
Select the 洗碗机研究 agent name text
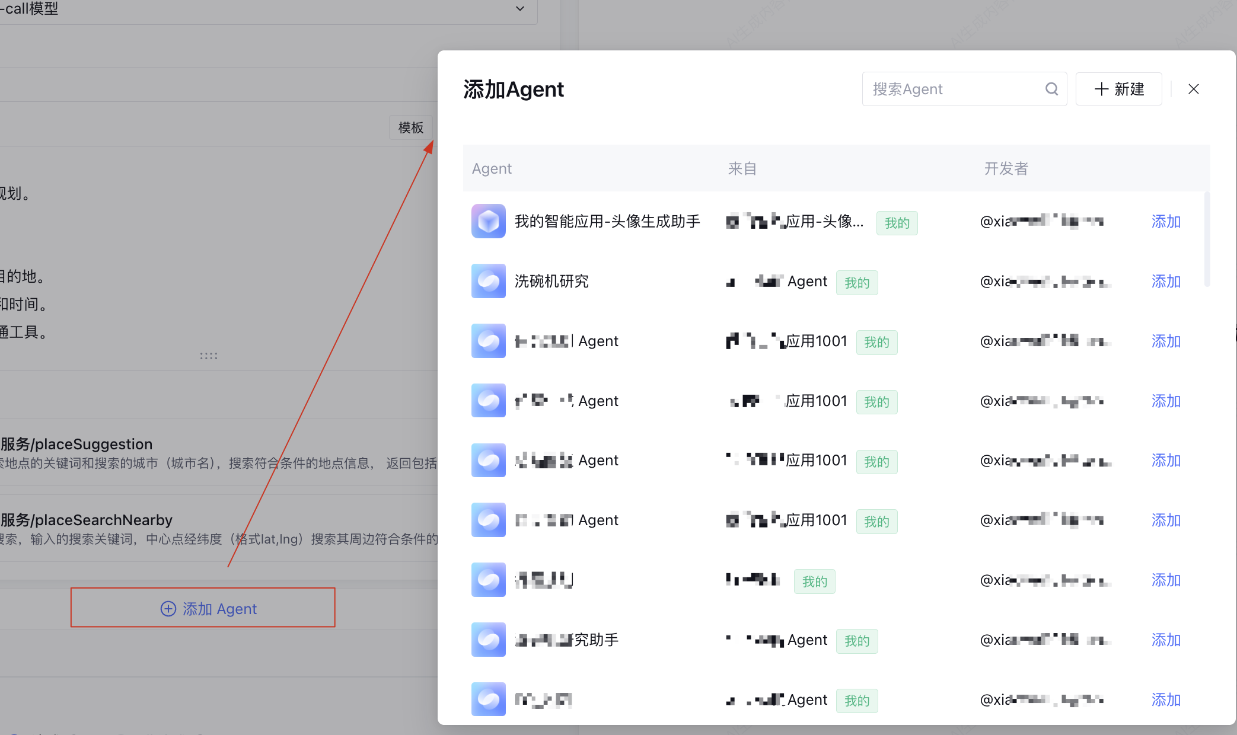551,282
